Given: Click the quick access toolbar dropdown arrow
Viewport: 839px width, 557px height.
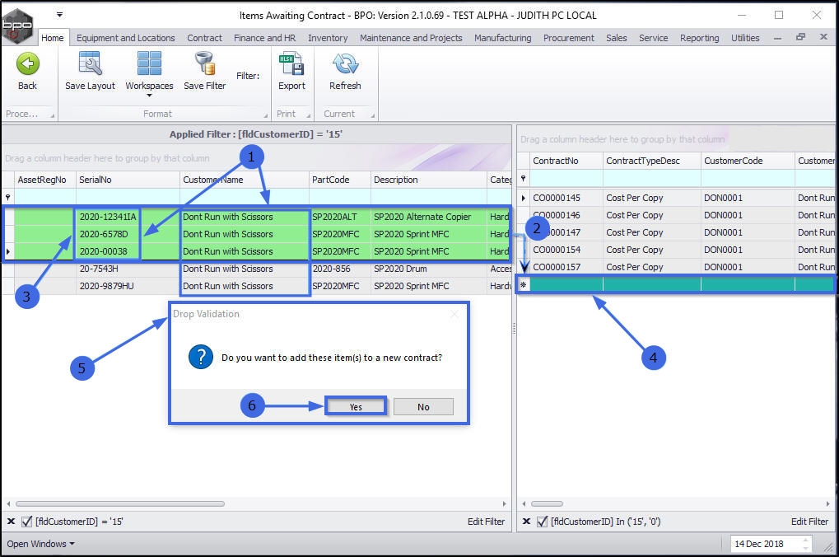Looking at the screenshot, I should (59, 15).
